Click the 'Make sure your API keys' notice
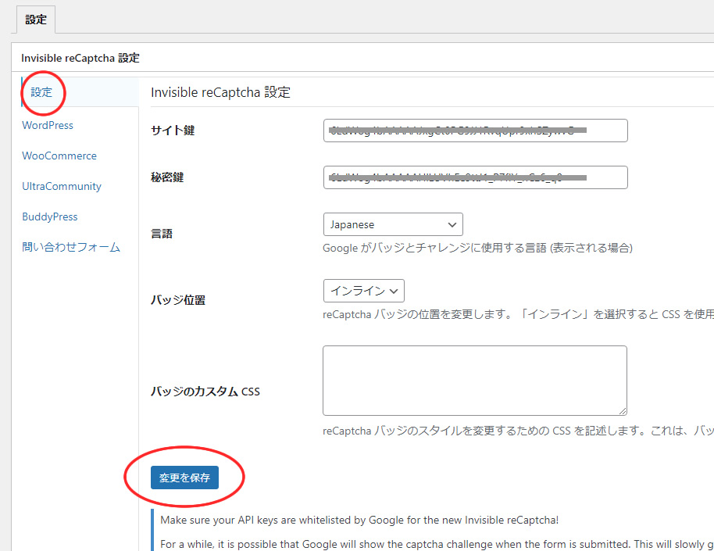Image resolution: width=714 pixels, height=551 pixels. pos(359,520)
